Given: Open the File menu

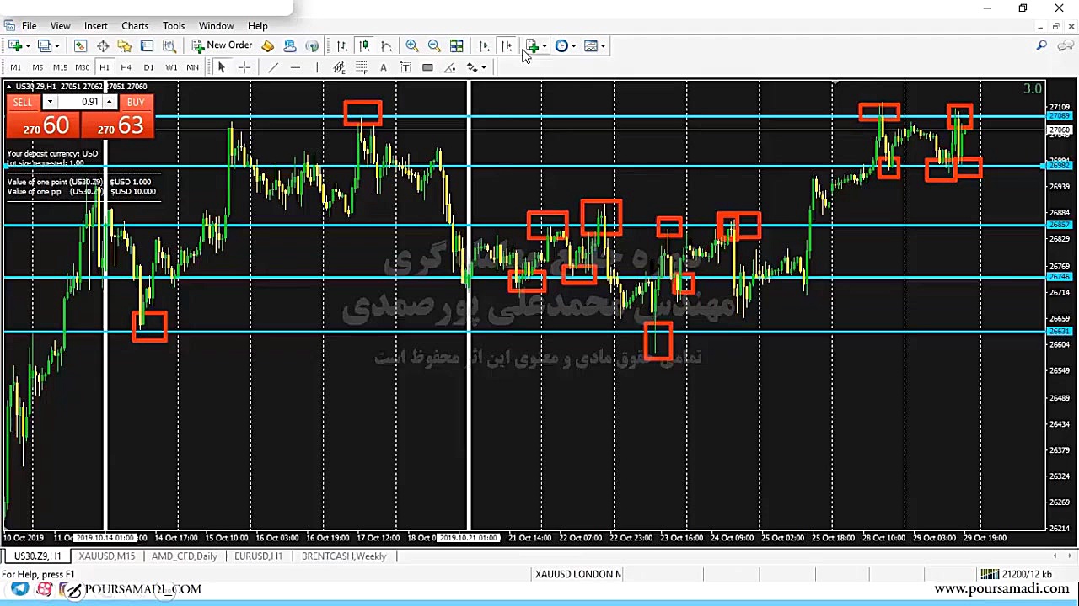Looking at the screenshot, I should 29,26.
